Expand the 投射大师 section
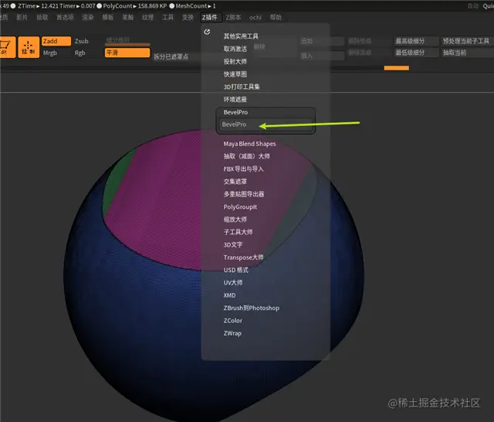 (x=235, y=62)
